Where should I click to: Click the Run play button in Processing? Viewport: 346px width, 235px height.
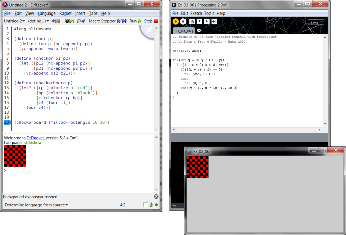click(176, 22)
